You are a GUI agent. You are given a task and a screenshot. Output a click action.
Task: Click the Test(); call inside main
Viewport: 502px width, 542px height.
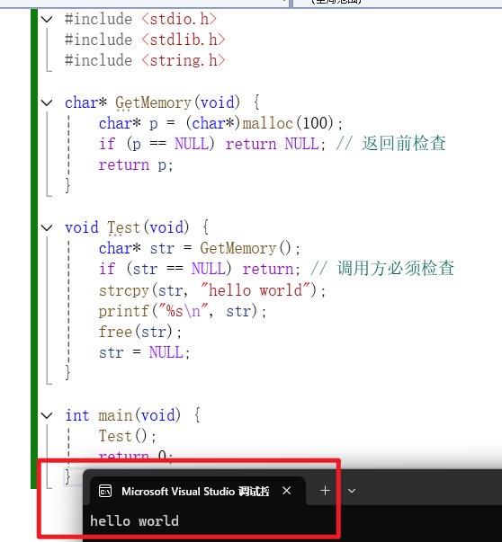[x=128, y=436]
